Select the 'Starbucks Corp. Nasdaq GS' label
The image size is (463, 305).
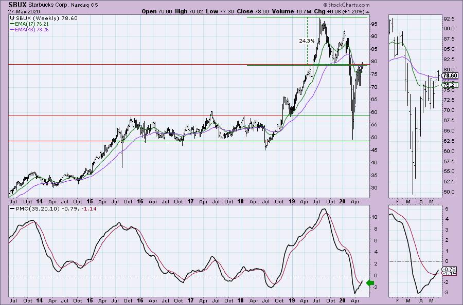coord(63,5)
